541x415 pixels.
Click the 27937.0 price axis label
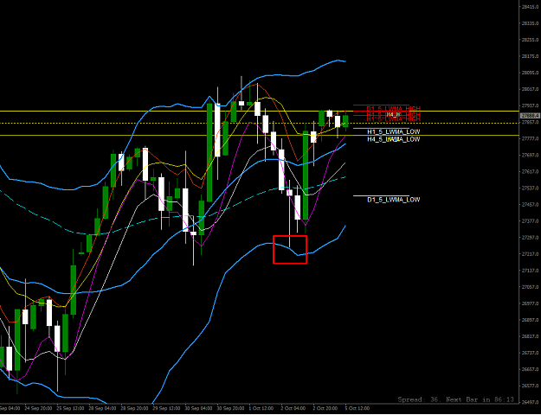pos(531,105)
